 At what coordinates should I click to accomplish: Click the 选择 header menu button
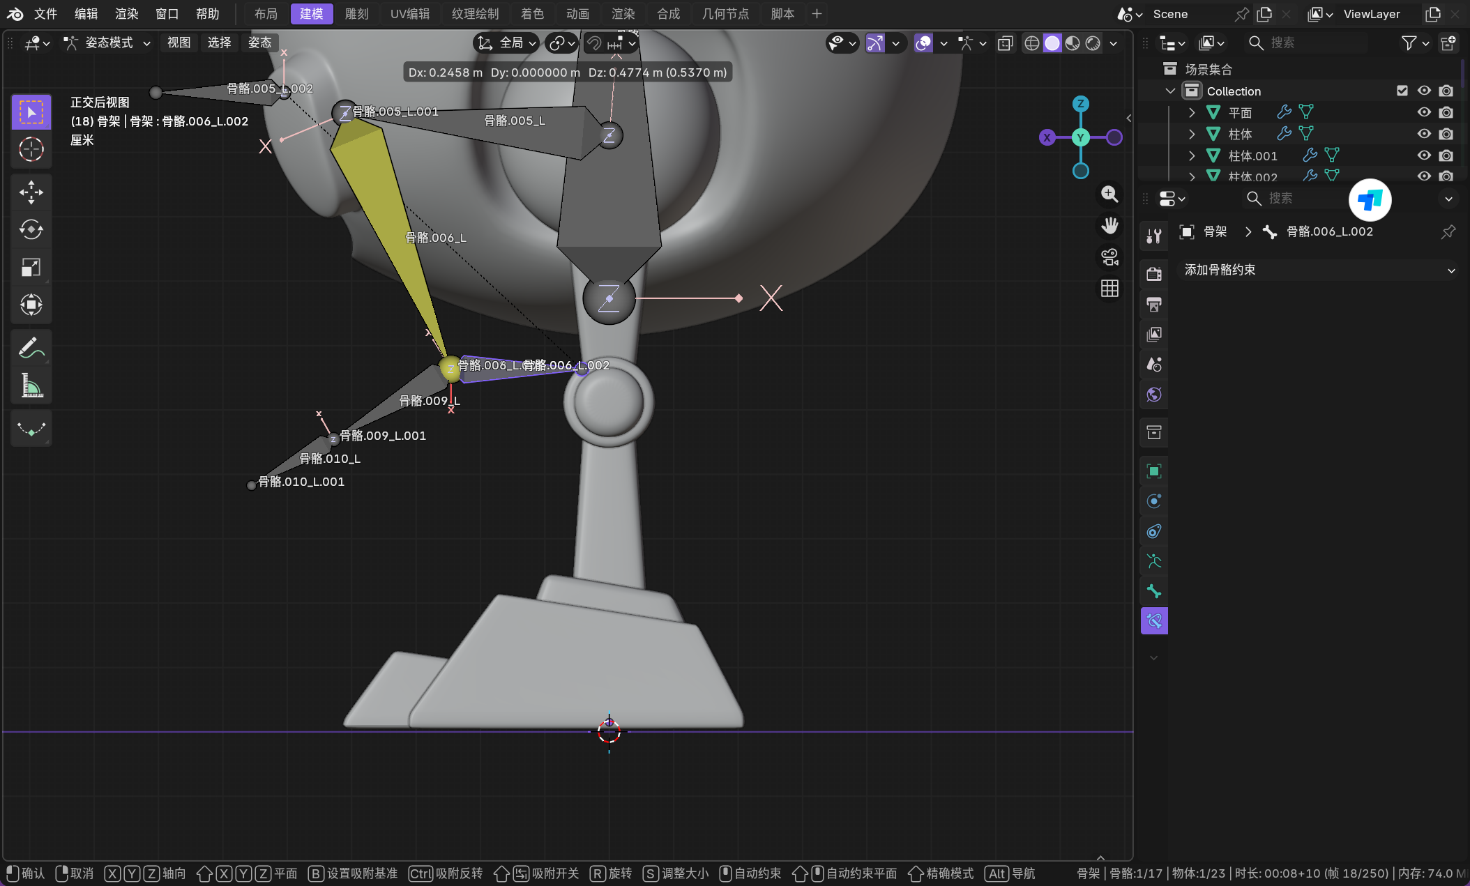point(219,43)
